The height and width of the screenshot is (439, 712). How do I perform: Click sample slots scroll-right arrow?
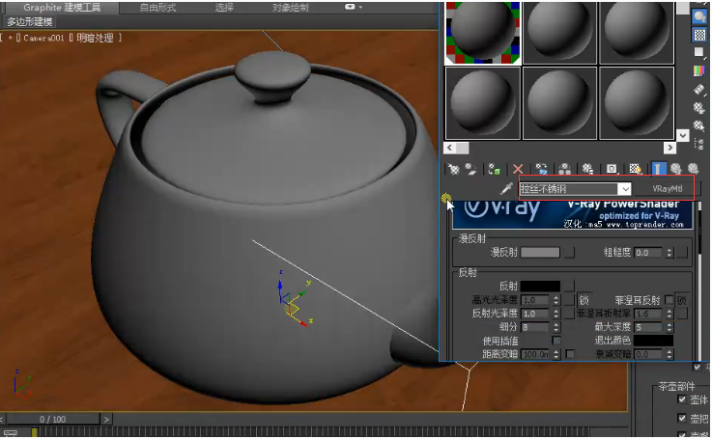tap(669, 148)
